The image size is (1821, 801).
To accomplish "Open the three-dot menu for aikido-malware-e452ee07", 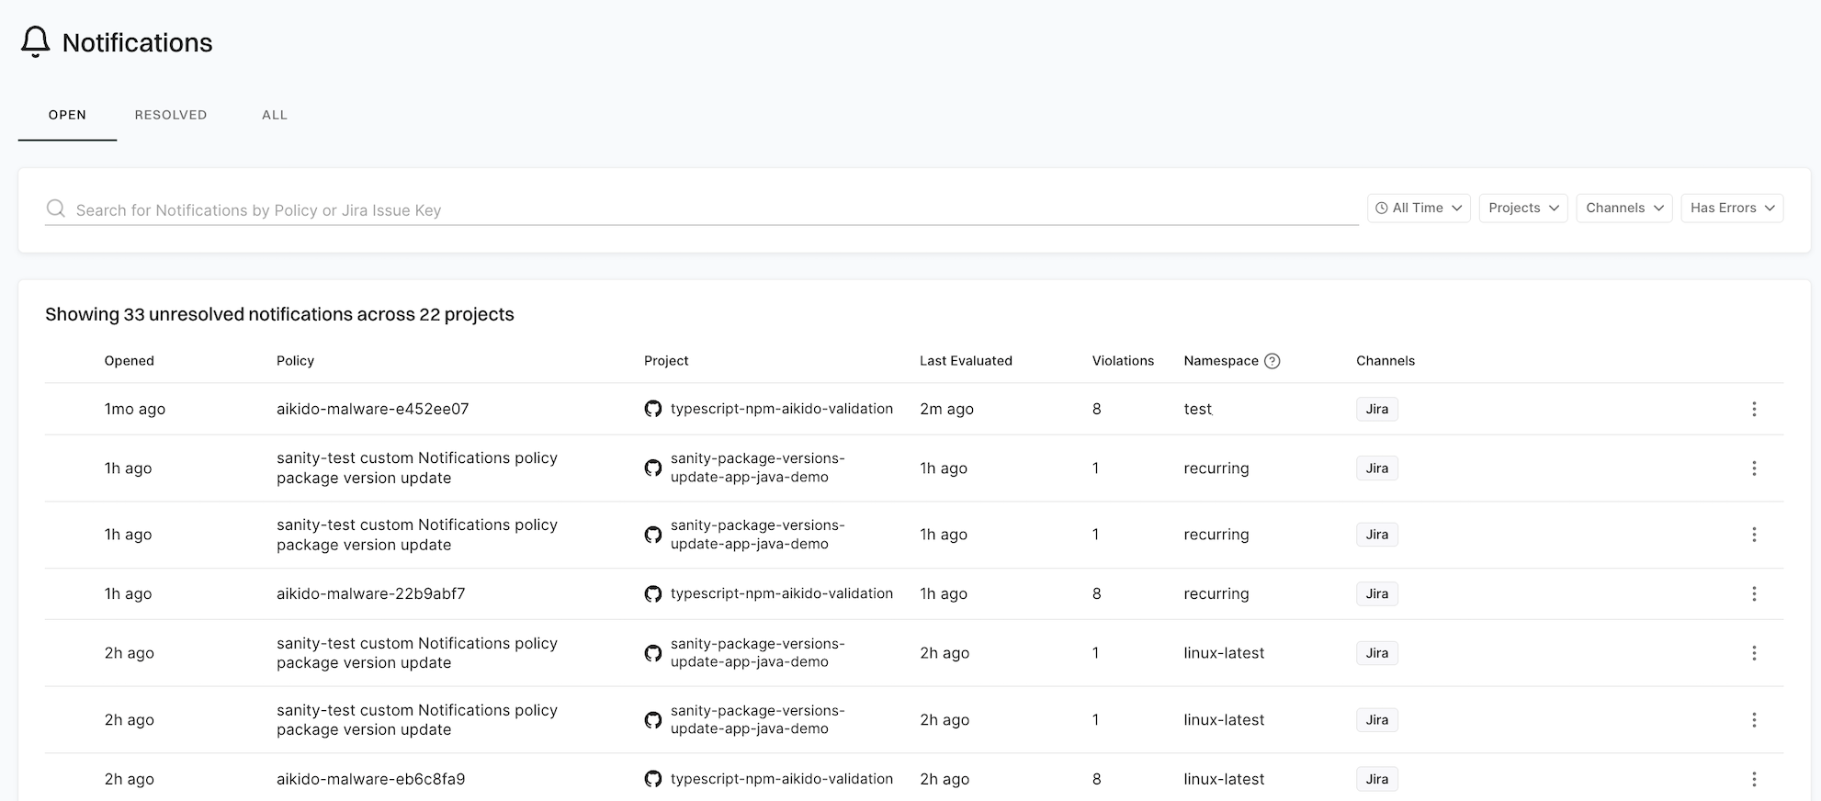I will point(1753,409).
